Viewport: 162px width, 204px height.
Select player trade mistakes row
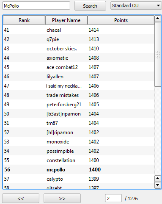(x=79, y=95)
